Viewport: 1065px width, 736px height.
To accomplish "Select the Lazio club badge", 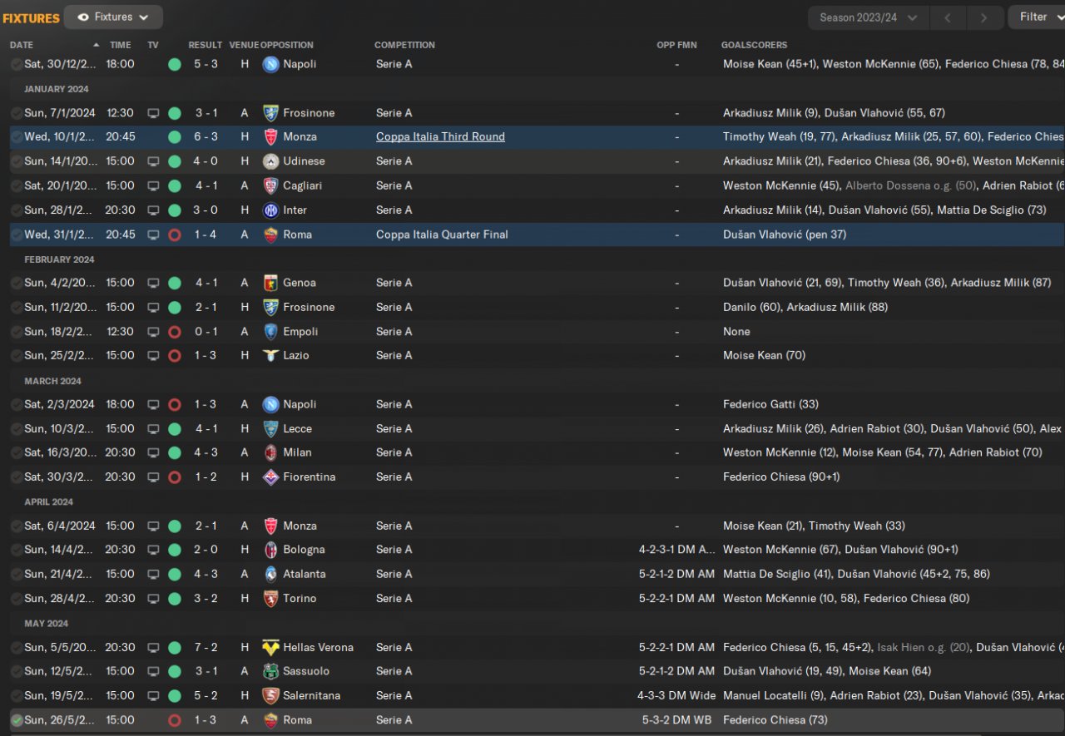I will (x=270, y=356).
